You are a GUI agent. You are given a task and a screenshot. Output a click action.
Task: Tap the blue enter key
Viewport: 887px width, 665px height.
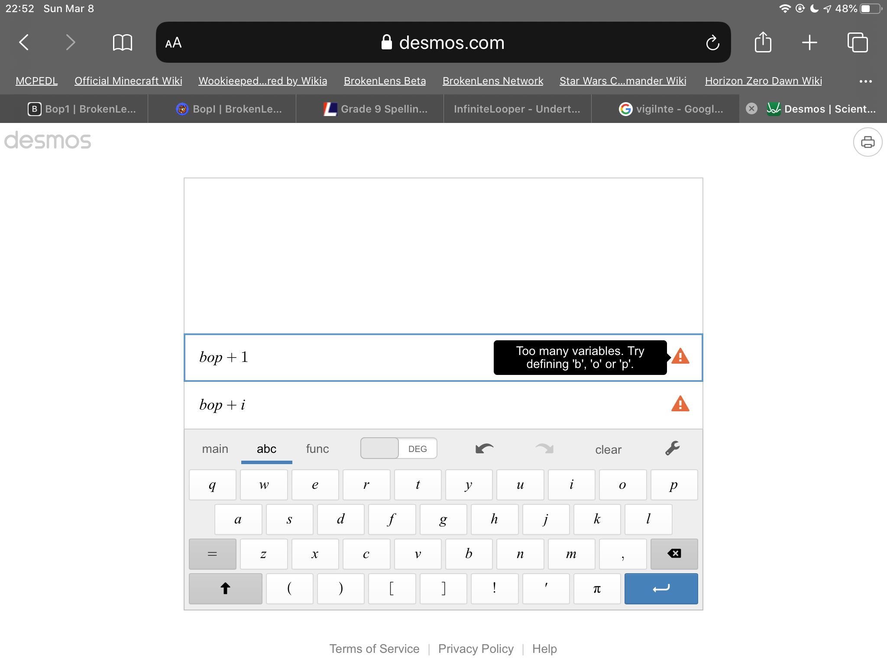pos(661,588)
